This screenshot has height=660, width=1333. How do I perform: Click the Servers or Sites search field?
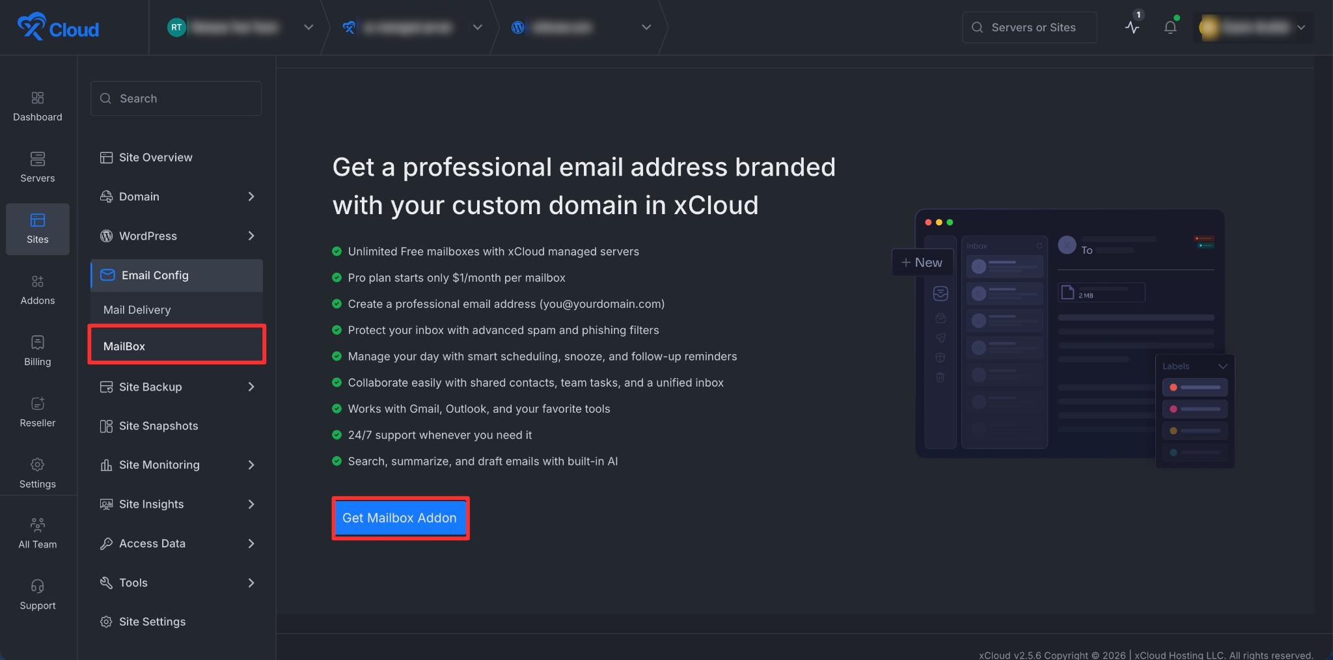coord(1030,27)
